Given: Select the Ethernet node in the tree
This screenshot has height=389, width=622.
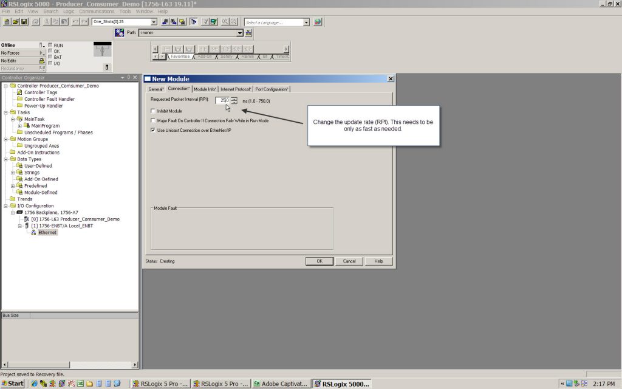Looking at the screenshot, I should [47, 233].
